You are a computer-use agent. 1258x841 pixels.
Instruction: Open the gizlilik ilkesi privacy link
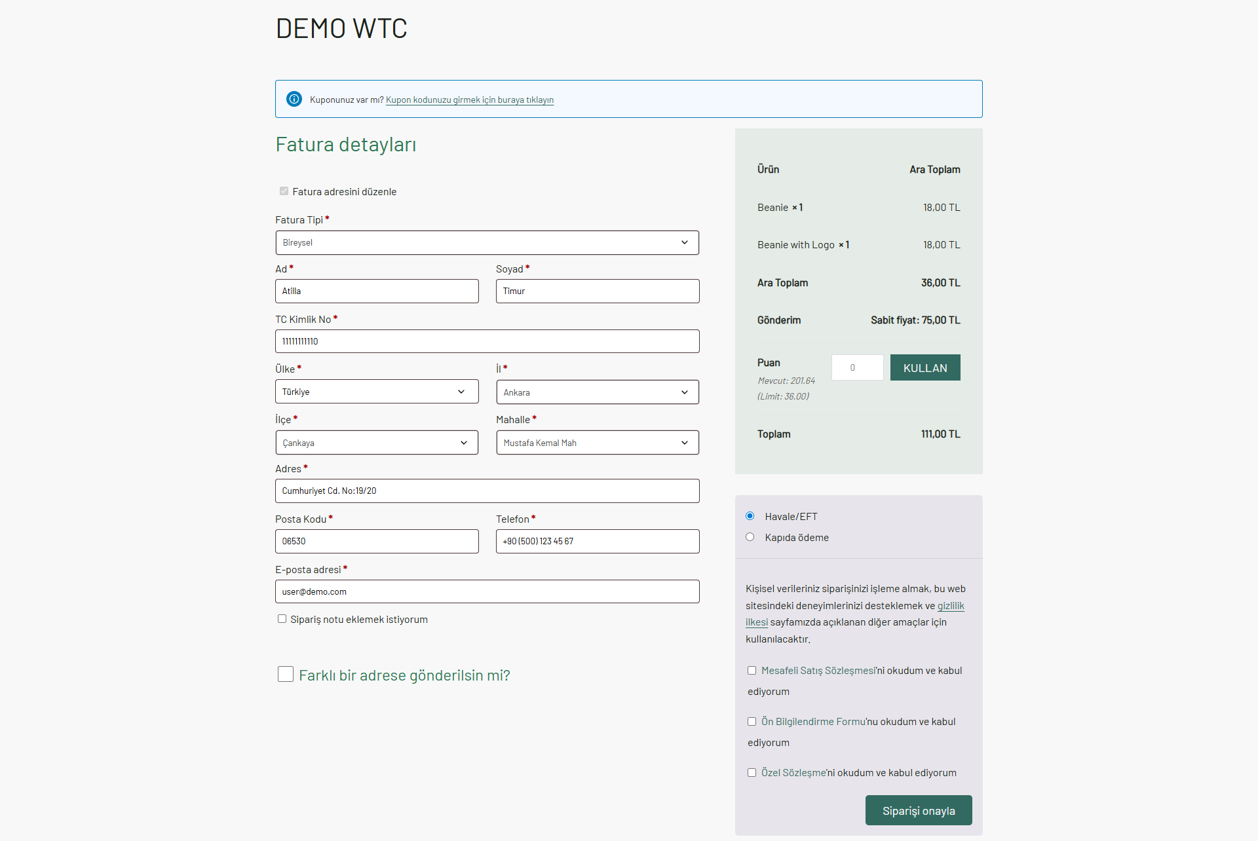tap(950, 606)
